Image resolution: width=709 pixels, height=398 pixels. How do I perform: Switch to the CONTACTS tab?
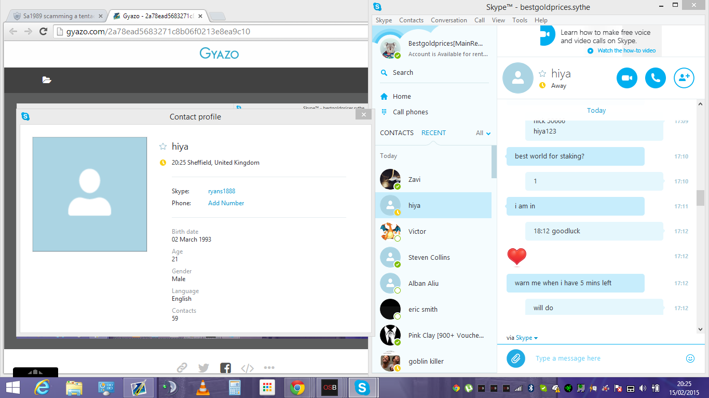397,132
